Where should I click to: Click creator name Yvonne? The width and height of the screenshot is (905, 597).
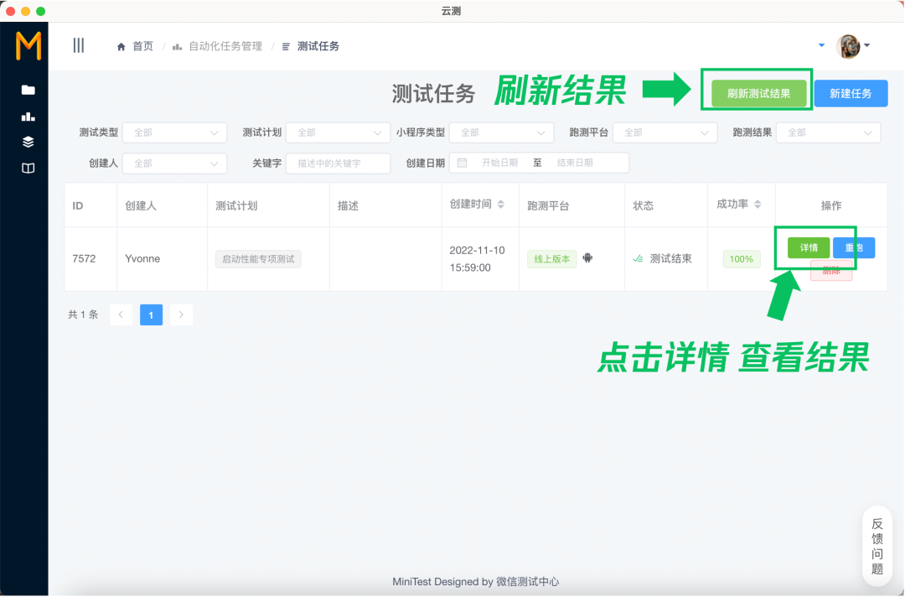coord(142,258)
